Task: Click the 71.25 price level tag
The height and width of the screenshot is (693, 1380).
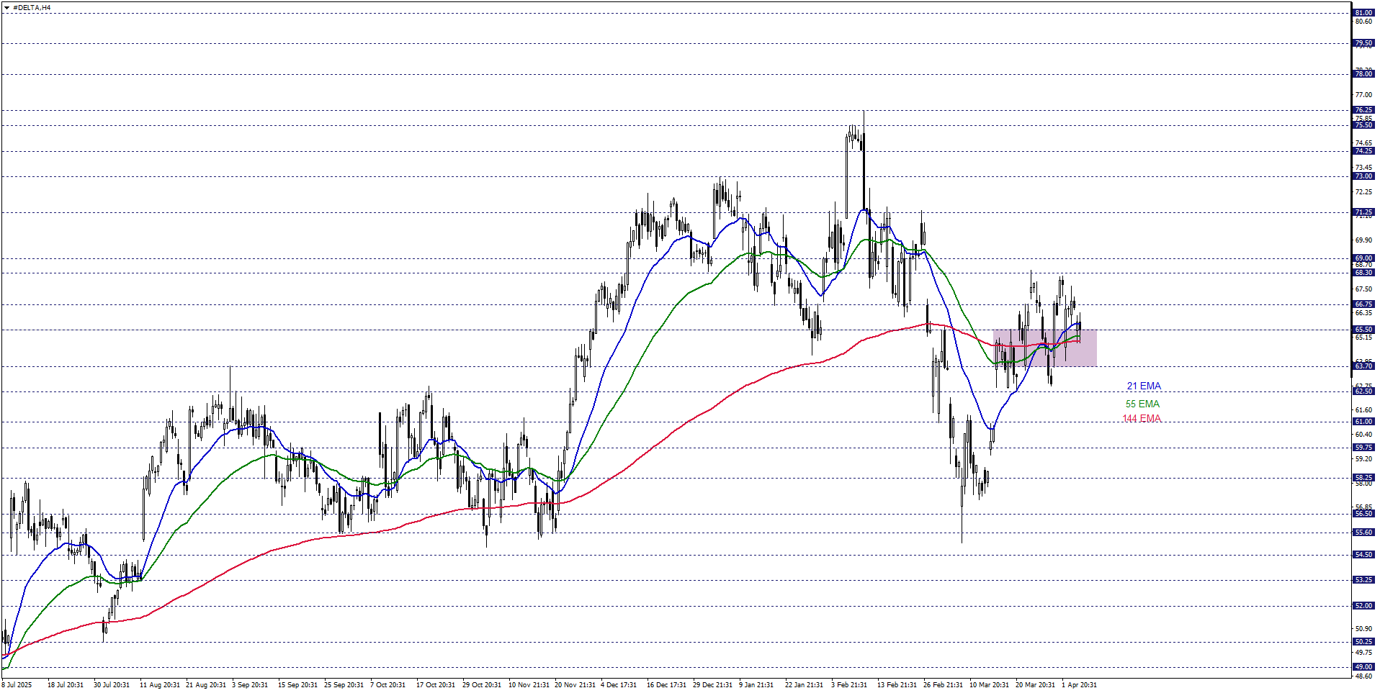Action: (1363, 212)
